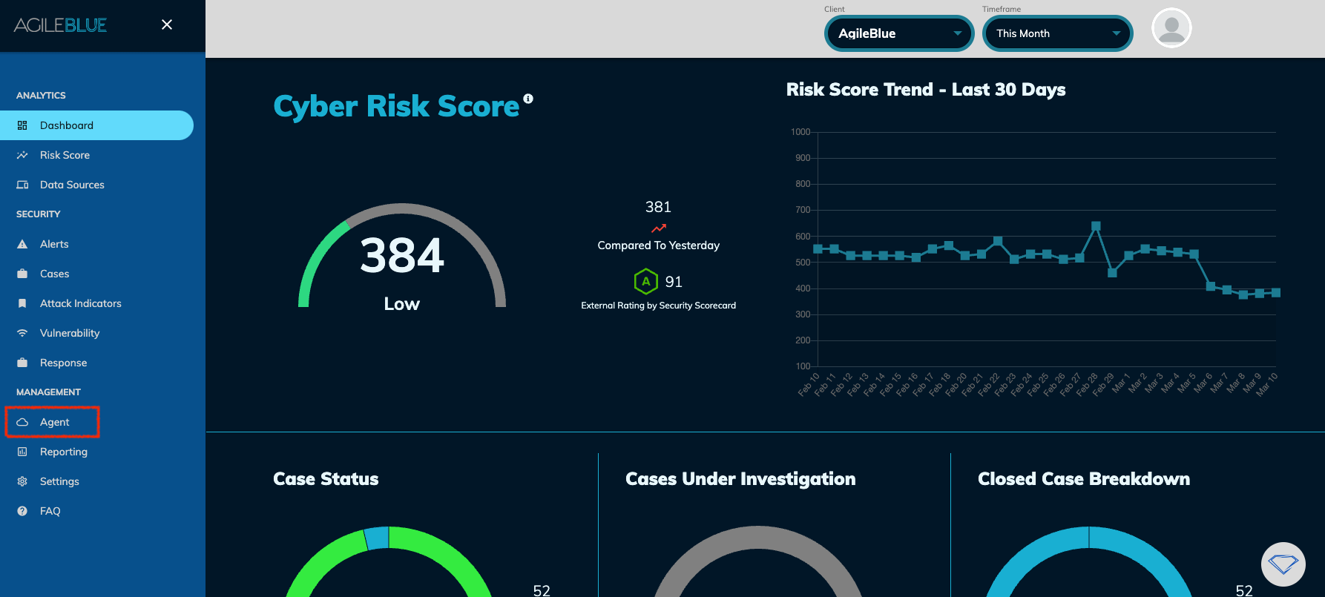Open the Cases section
The height and width of the screenshot is (597, 1325).
54,274
